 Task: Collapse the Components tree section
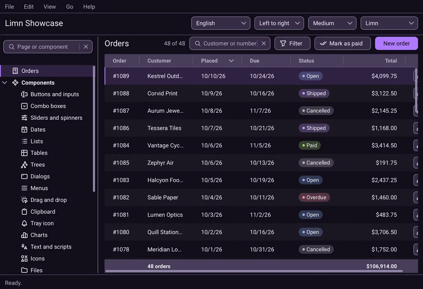(x=5, y=83)
